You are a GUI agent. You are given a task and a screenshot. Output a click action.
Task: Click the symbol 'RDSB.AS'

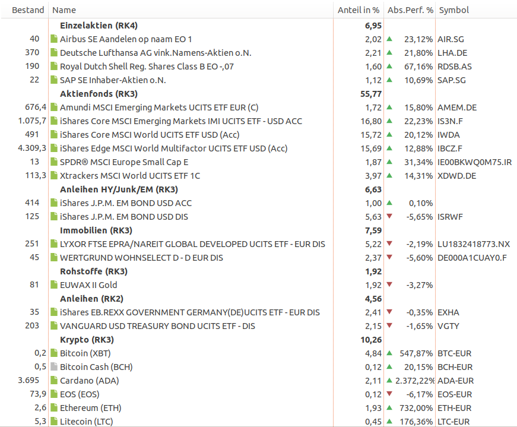[454, 67]
